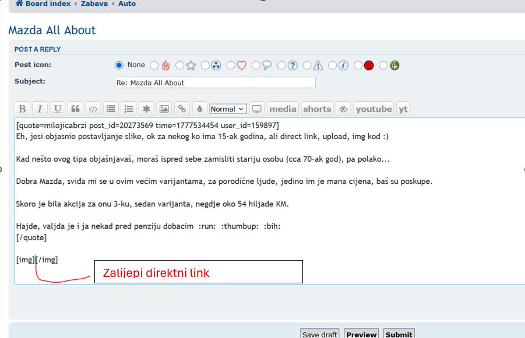Go to the Board index breadcrumb
Image resolution: width=525 pixels, height=338 pixels.
click(x=48, y=3)
